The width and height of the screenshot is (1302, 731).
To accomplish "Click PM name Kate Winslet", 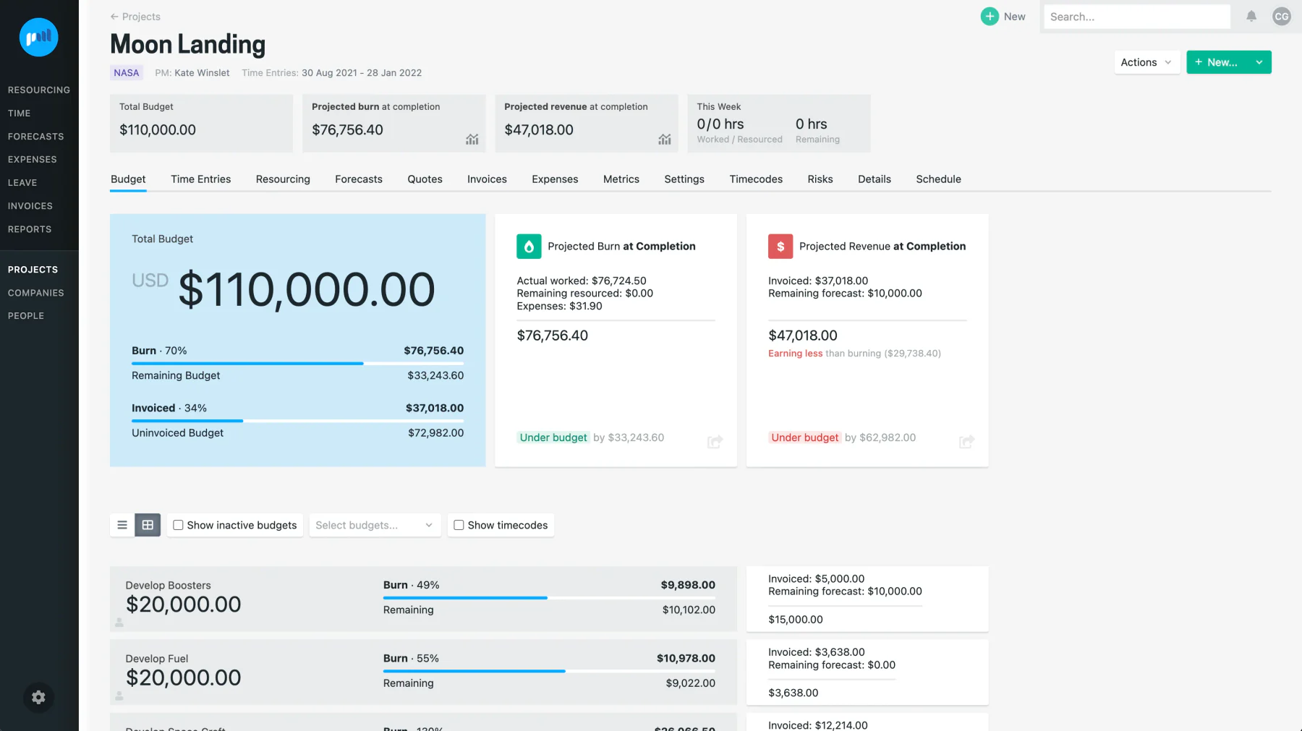I will click(x=202, y=72).
